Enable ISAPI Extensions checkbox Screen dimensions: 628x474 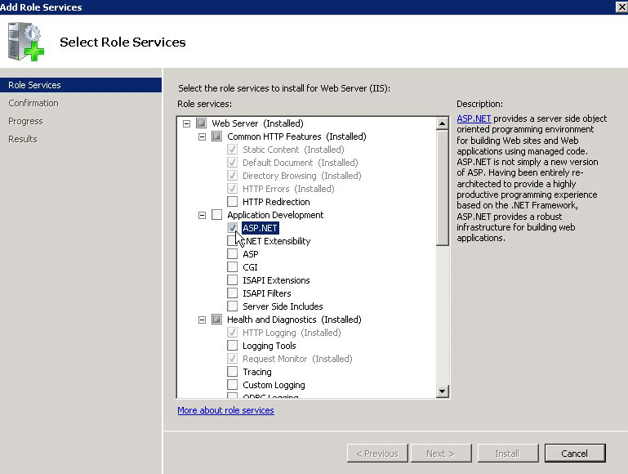click(232, 280)
